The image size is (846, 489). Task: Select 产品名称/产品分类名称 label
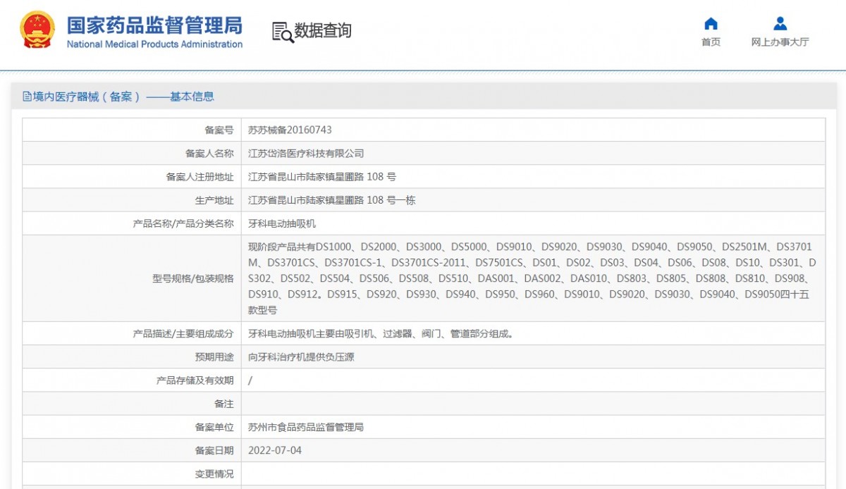(183, 223)
